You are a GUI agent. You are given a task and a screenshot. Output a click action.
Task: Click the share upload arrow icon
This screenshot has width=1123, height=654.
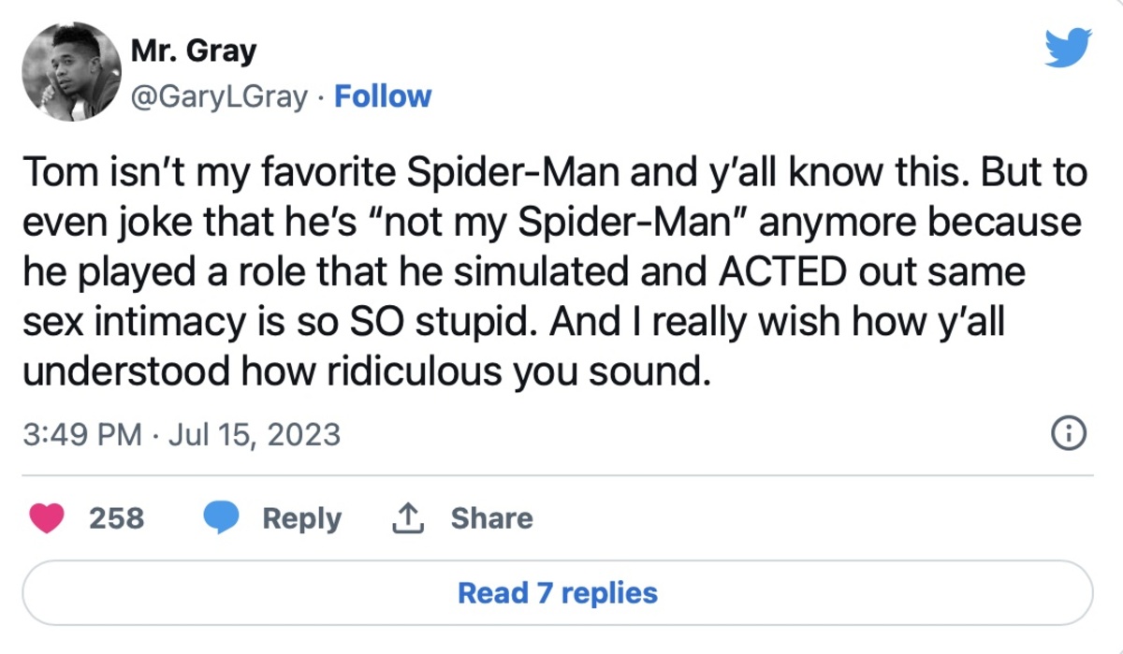click(408, 518)
